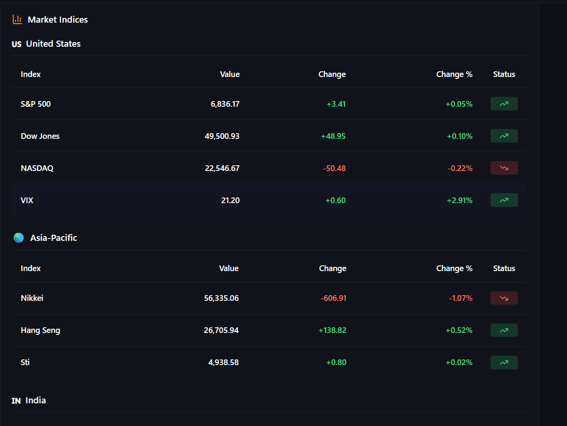
Task: Select the Value column header
Action: (x=230, y=74)
